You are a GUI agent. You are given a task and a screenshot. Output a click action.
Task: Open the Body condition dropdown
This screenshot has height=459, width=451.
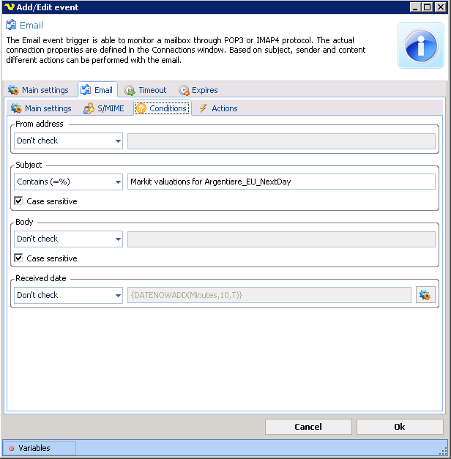[x=118, y=239]
